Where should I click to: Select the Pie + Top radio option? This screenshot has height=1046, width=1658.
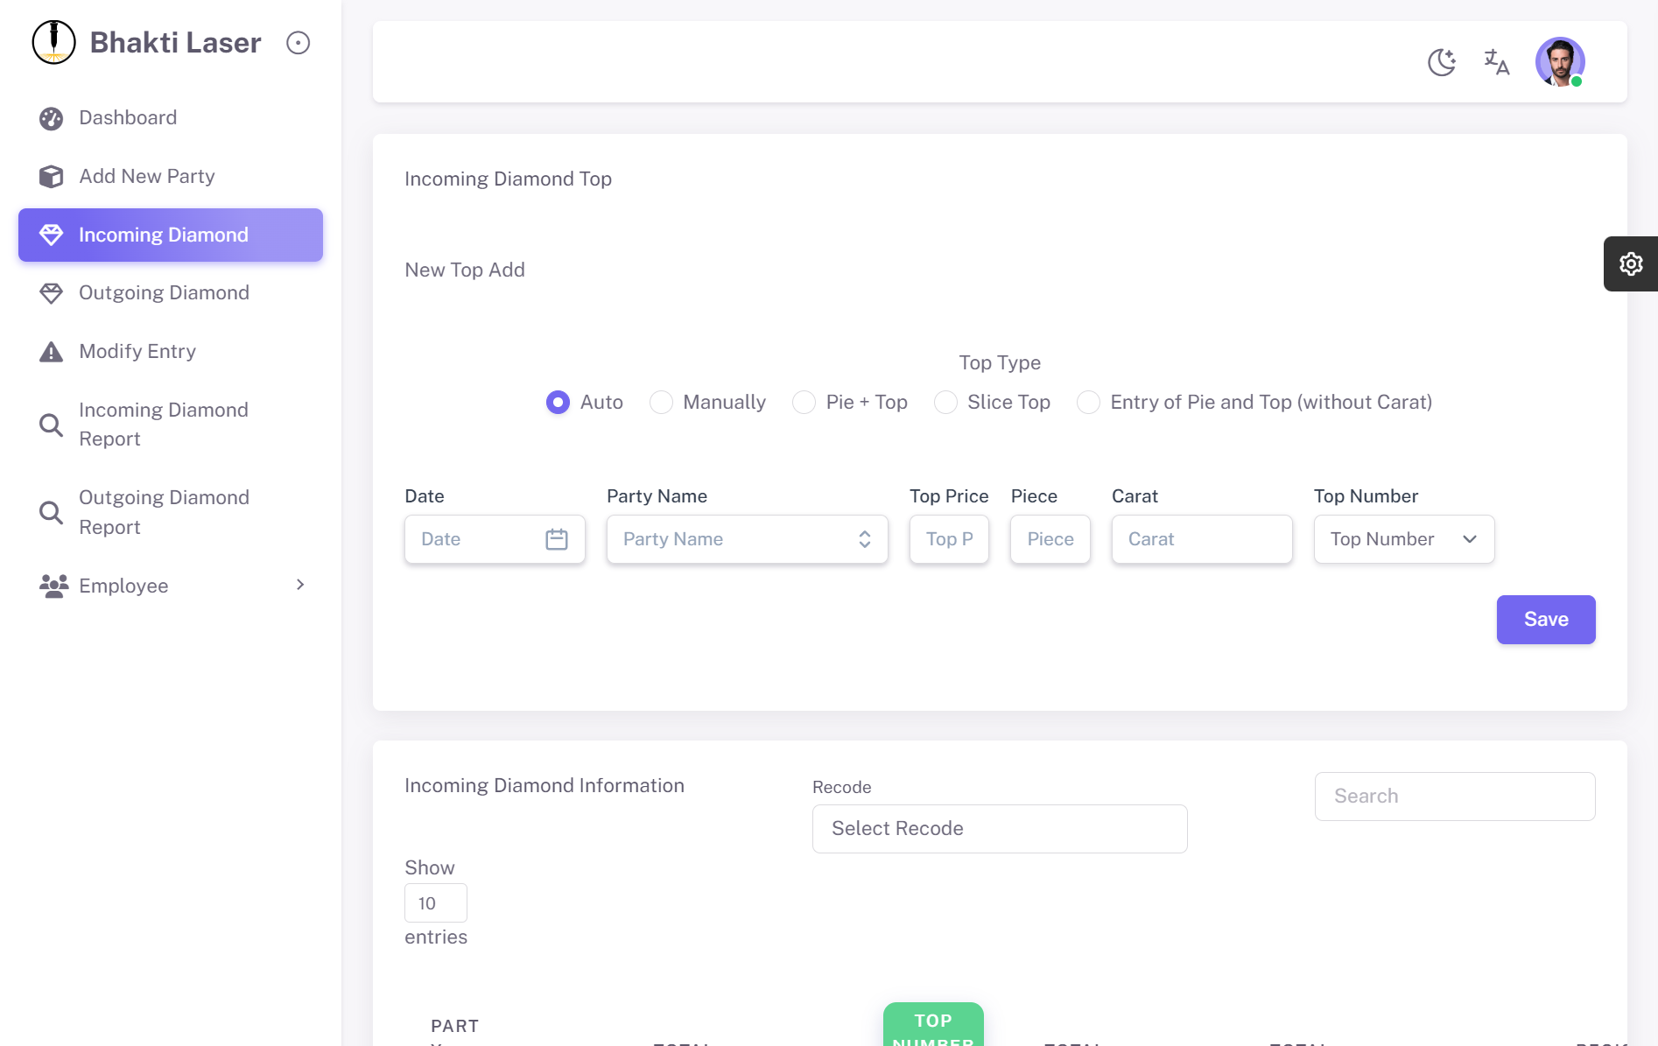pos(804,403)
